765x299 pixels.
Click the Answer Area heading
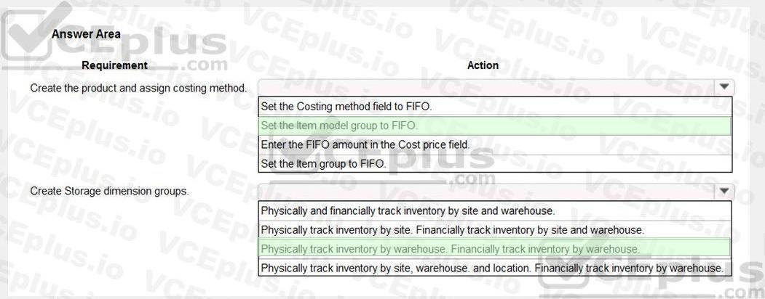86,34
